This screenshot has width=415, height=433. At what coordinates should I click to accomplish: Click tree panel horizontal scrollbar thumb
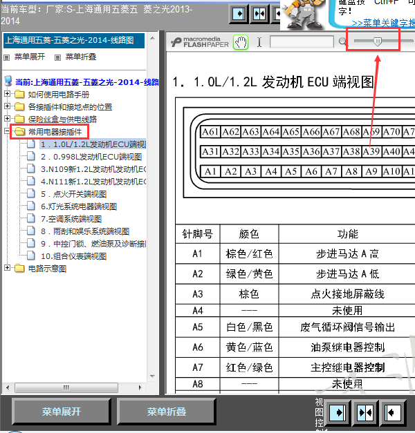[x=66, y=387]
